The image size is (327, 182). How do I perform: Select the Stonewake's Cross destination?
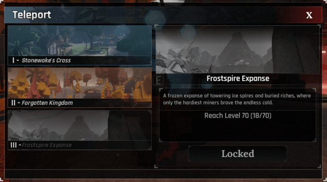tap(80, 45)
